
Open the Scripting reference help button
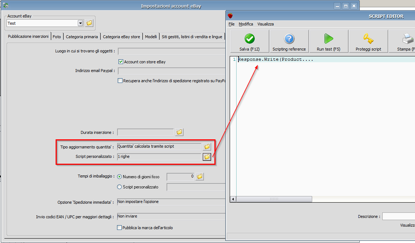[289, 41]
